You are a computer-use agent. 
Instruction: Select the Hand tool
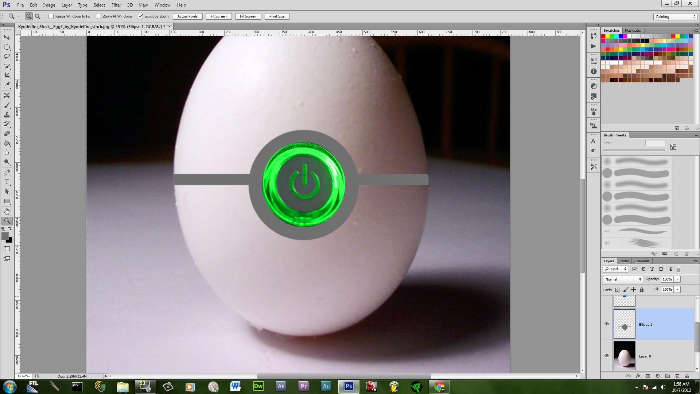pos(7,211)
